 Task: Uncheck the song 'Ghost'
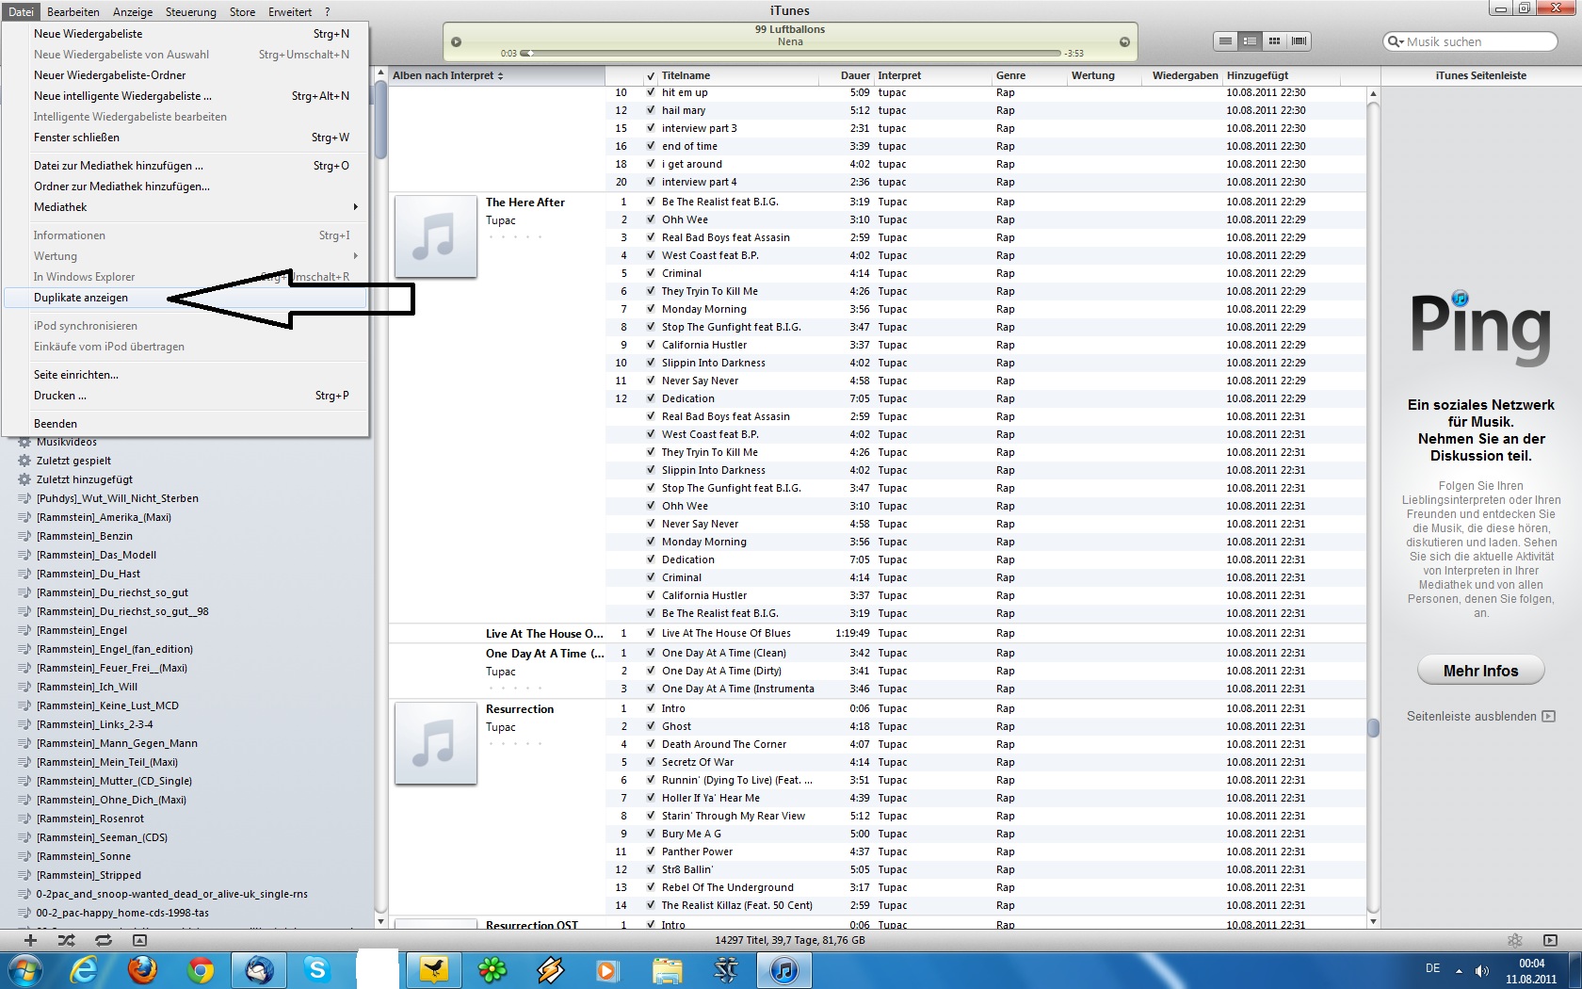[651, 726]
